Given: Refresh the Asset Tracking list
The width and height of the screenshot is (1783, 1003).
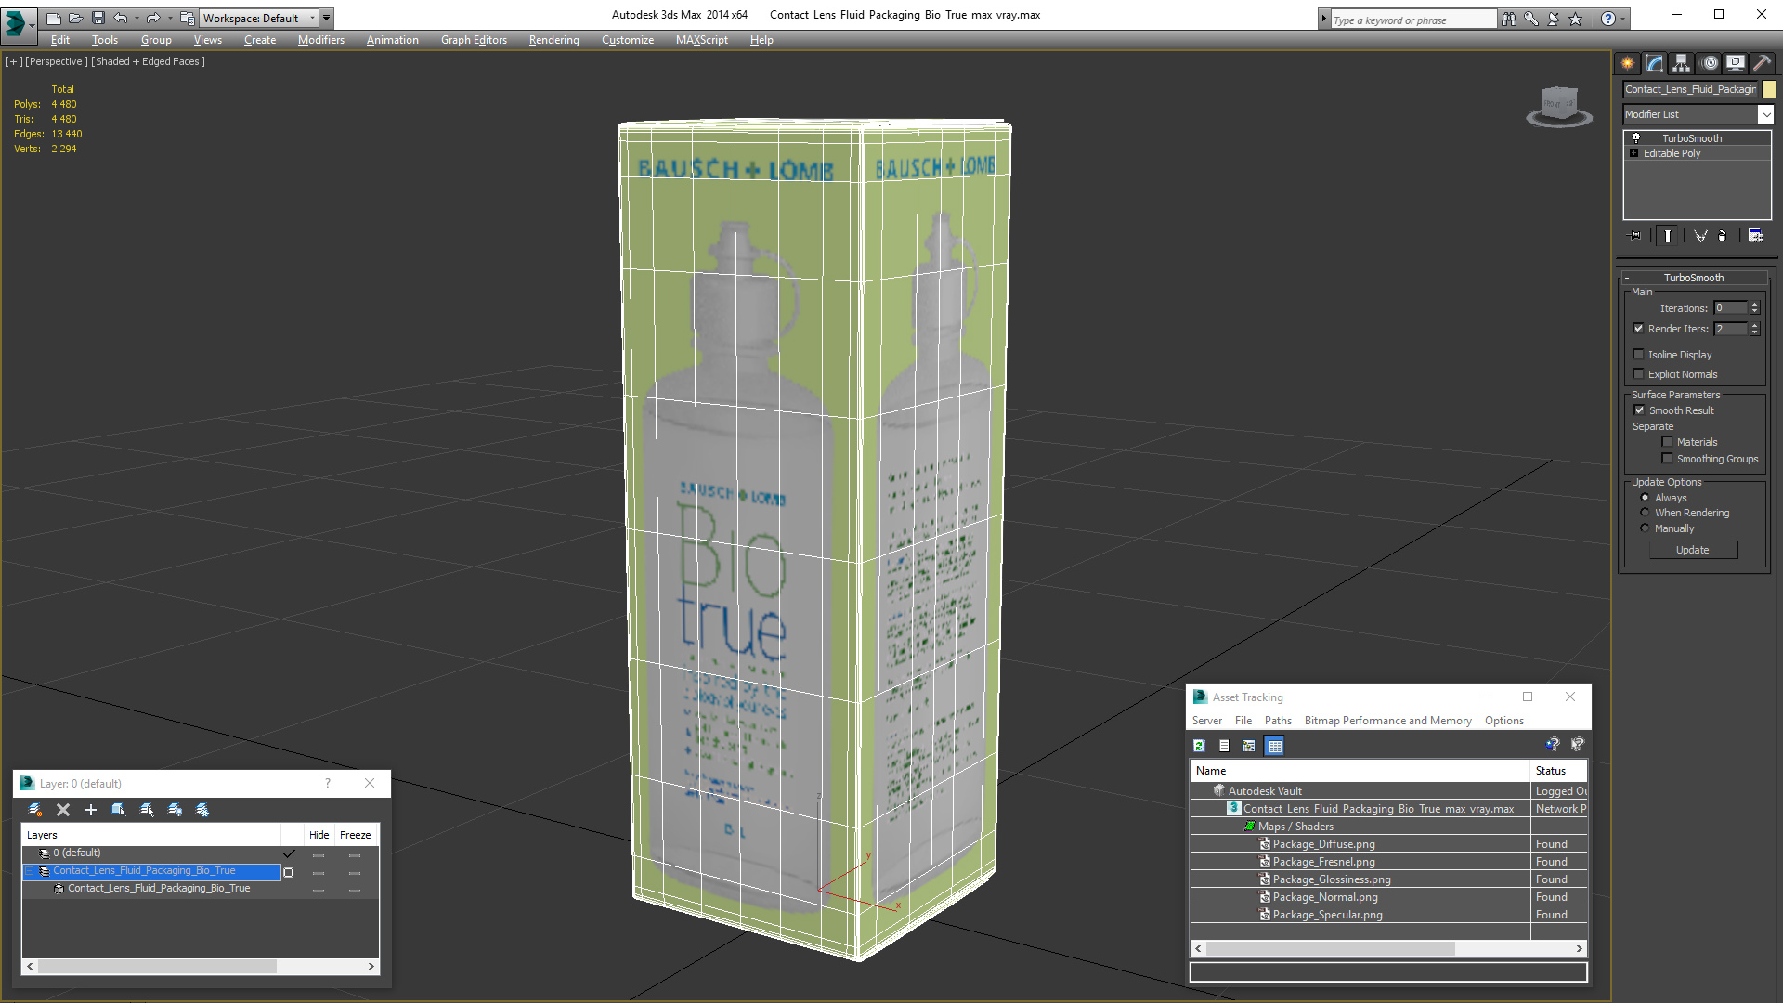Looking at the screenshot, I should 1199,746.
